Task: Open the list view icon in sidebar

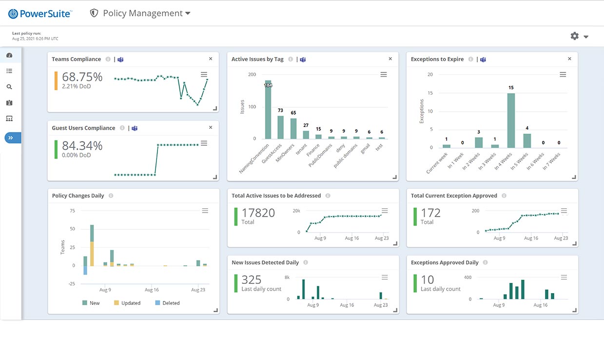Action: pos(9,71)
